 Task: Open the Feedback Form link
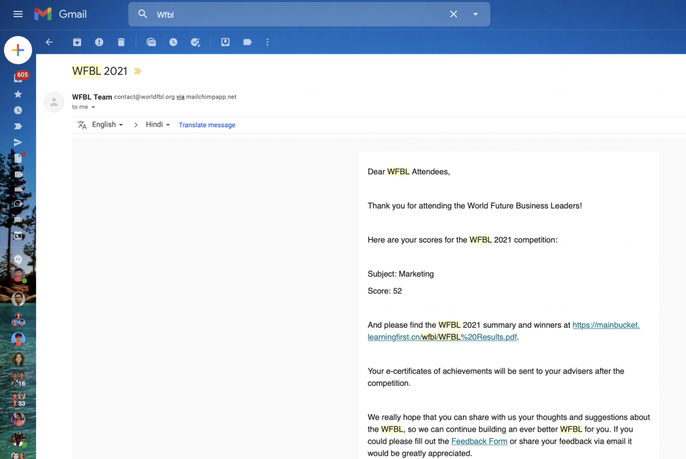pos(479,442)
